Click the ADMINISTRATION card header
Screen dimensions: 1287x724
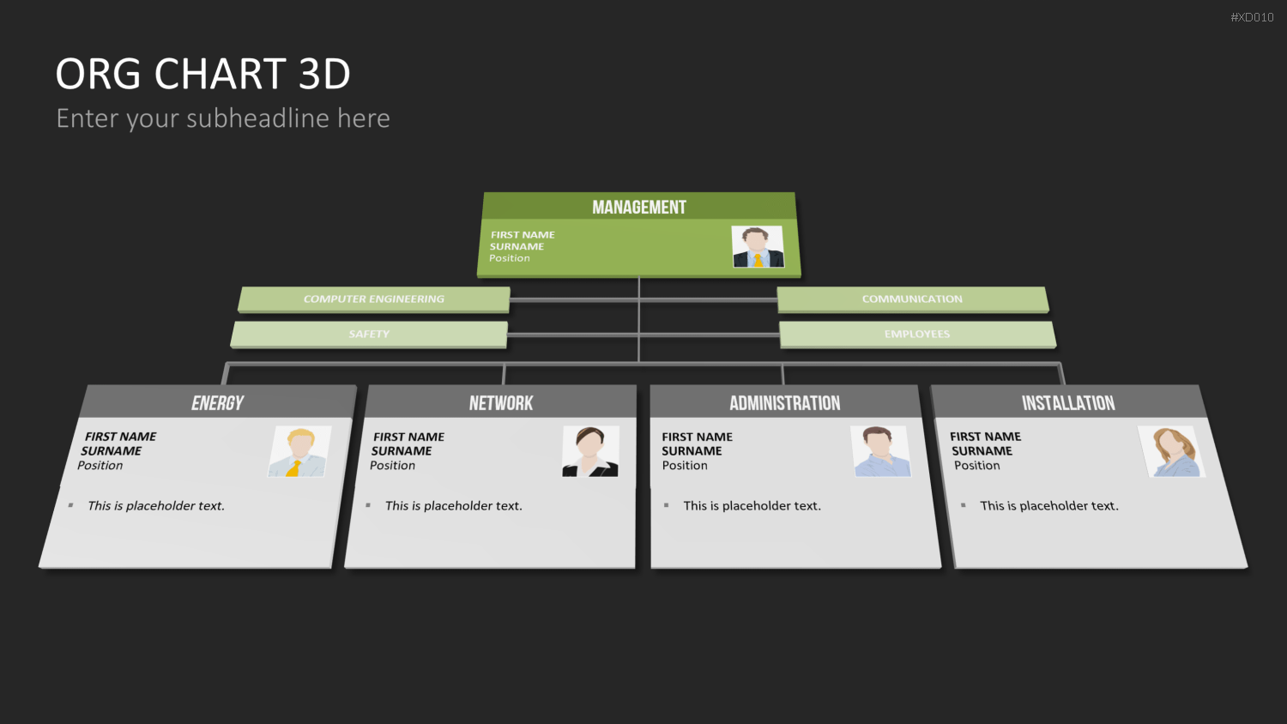tap(785, 402)
